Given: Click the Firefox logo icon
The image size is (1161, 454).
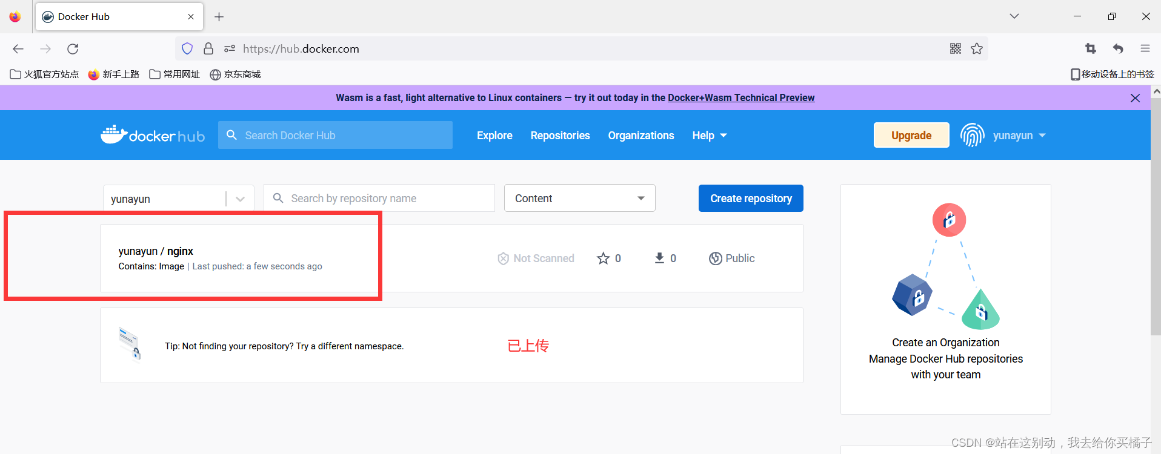Looking at the screenshot, I should point(15,16).
